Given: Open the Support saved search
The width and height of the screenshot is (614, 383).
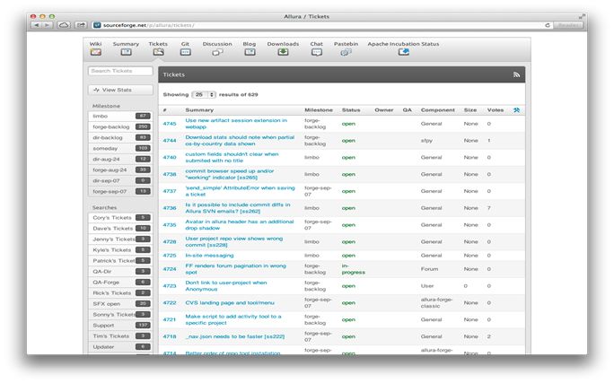Looking at the screenshot, I should [119, 325].
